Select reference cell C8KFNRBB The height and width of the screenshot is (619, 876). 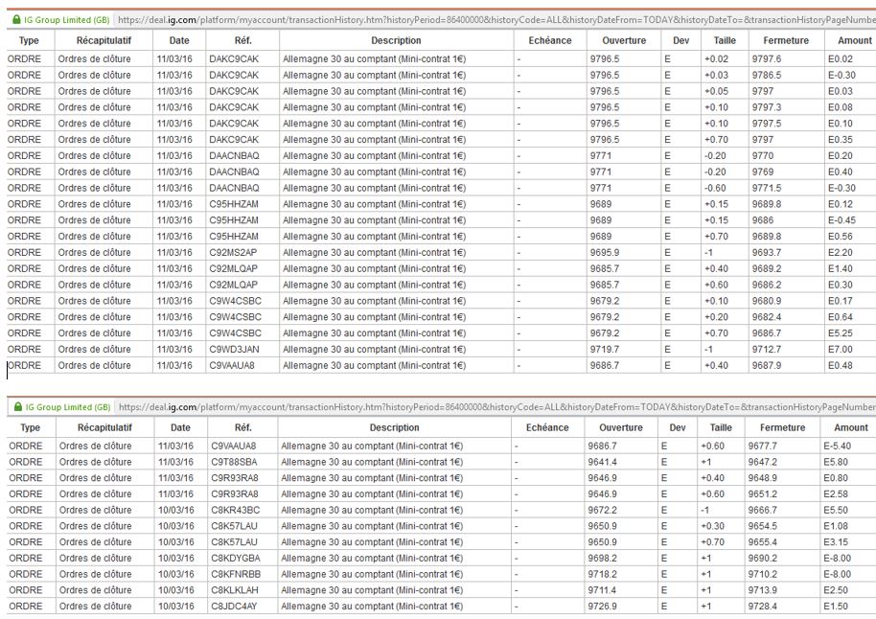click(x=236, y=574)
